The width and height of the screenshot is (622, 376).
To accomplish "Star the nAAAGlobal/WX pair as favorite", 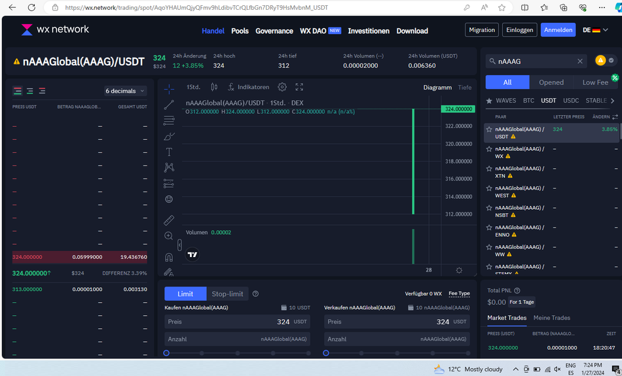I will (x=489, y=149).
